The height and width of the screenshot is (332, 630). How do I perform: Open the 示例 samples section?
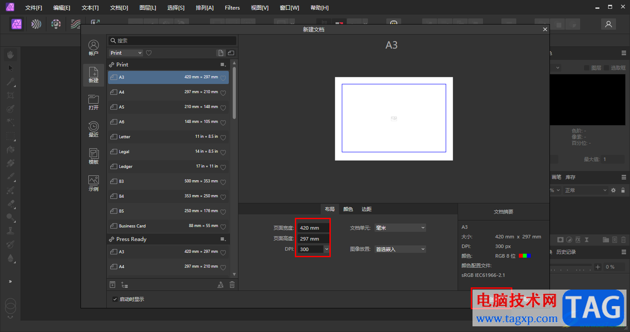pos(94,184)
